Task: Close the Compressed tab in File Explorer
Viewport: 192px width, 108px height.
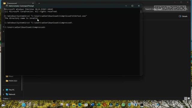Action: pyautogui.click(x=33, y=3)
